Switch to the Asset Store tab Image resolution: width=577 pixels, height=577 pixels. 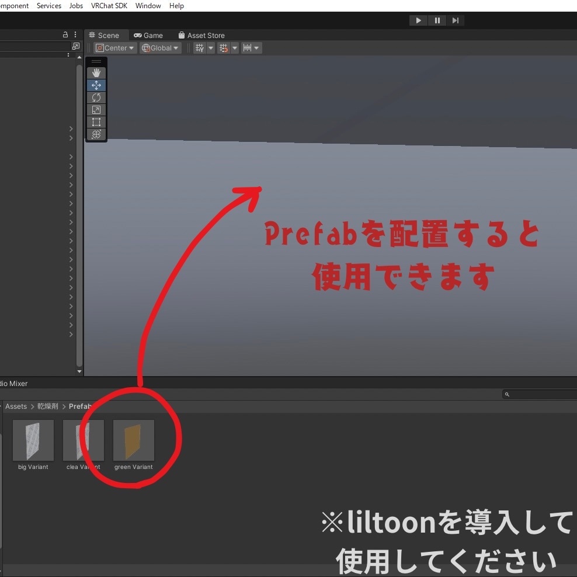(x=201, y=35)
